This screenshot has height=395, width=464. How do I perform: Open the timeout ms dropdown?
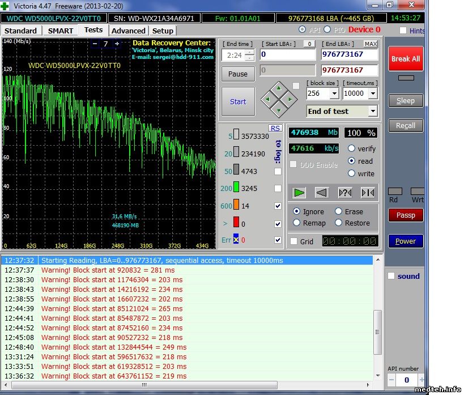point(372,94)
